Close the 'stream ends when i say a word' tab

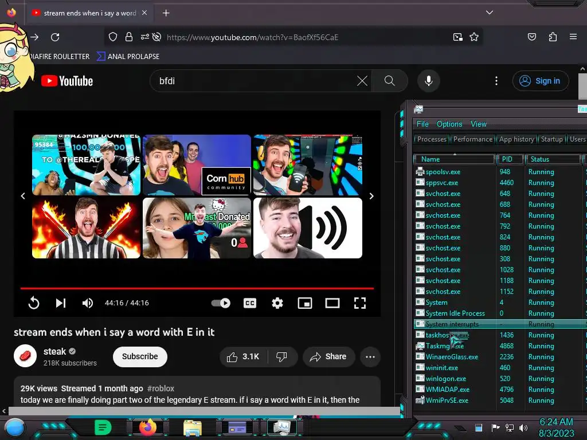[144, 13]
